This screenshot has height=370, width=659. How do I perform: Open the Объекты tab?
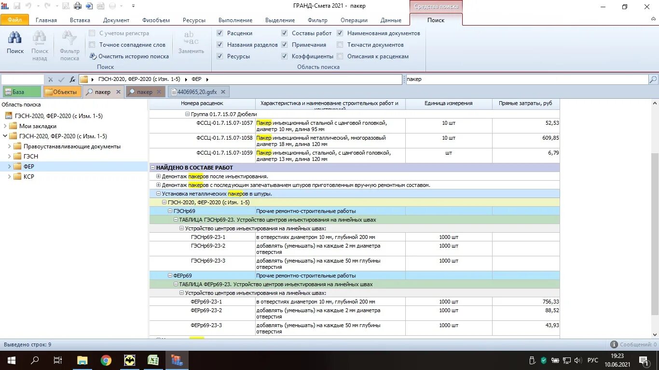click(x=62, y=92)
